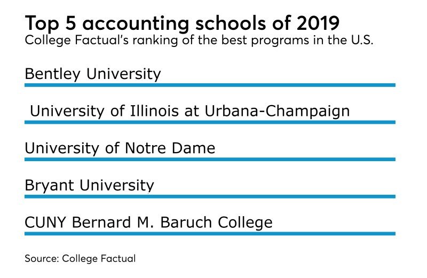
Task: Select the College Factual's ranking subtitle
Action: [x=199, y=42]
